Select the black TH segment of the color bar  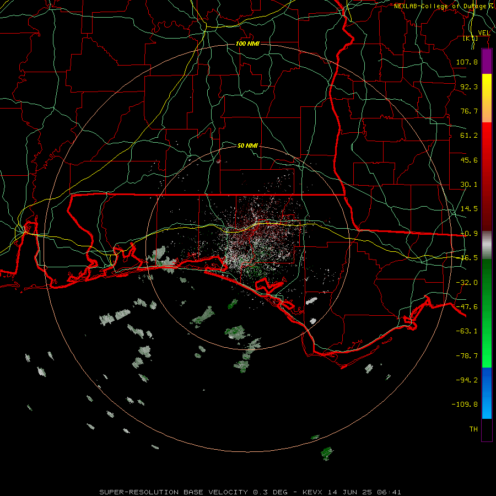[x=487, y=430]
